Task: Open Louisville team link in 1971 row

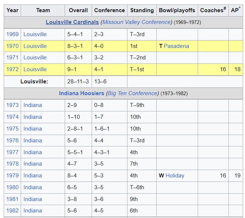Action: click(x=35, y=58)
